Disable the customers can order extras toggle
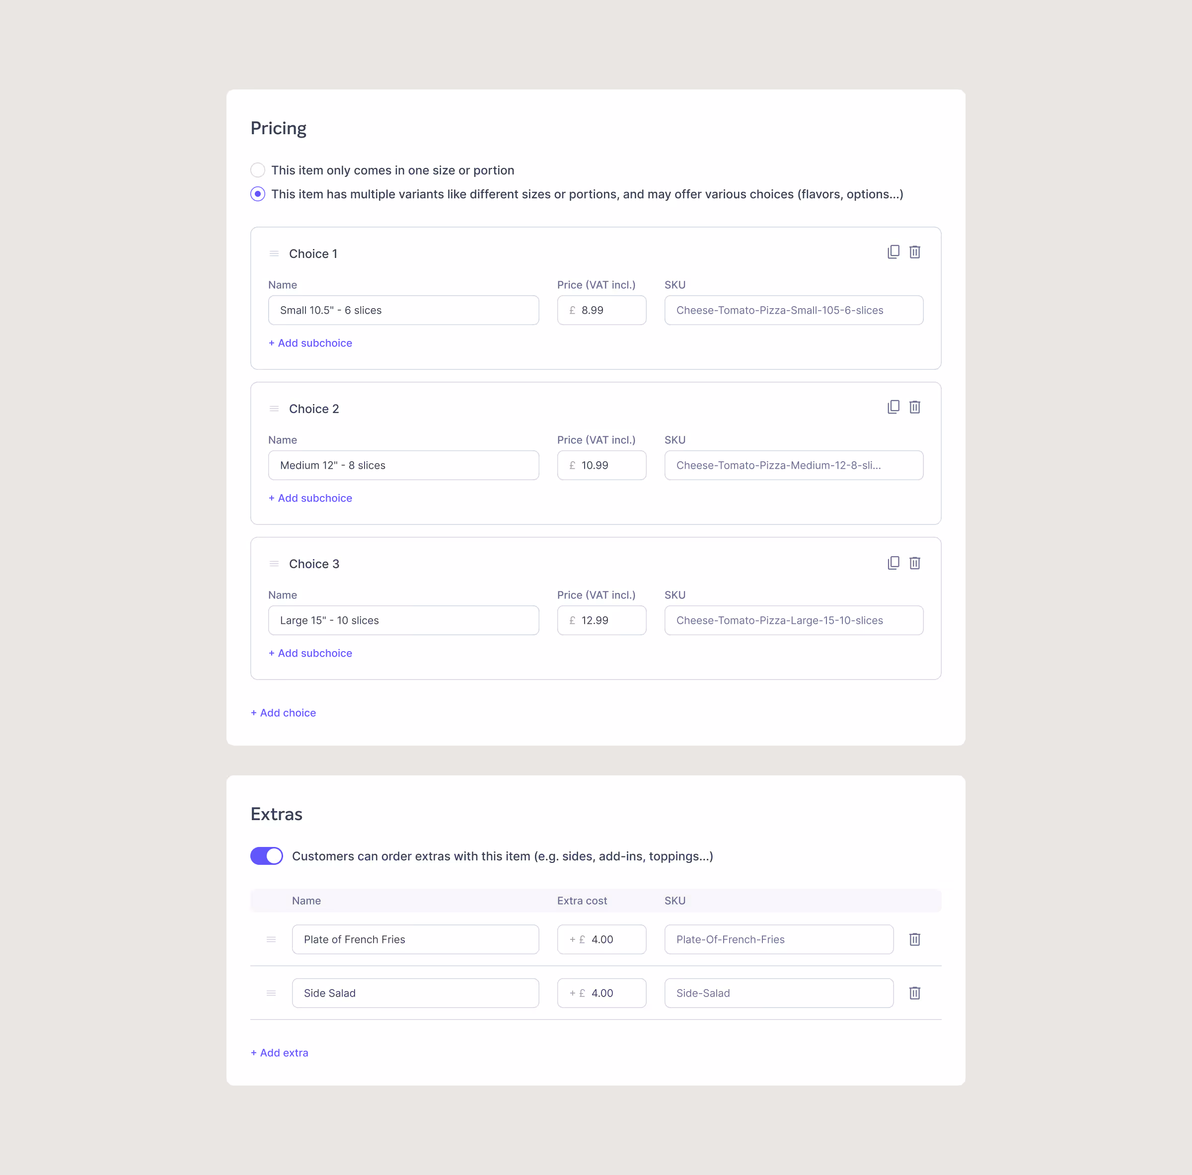This screenshot has width=1192, height=1175. pos(266,856)
